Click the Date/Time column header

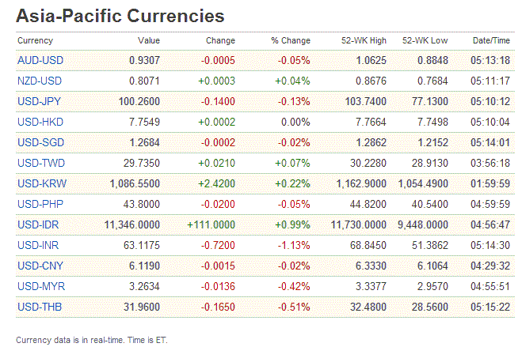[491, 40]
